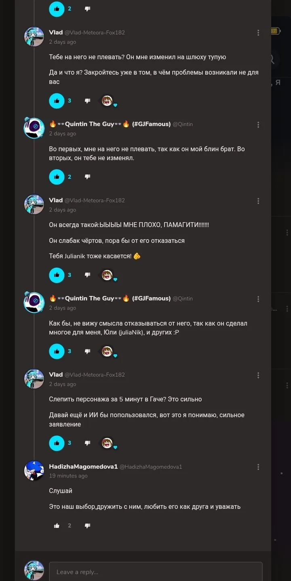Open options menu for HadizhaMagomedova1's comment
The width and height of the screenshot is (291, 581).
(258, 467)
